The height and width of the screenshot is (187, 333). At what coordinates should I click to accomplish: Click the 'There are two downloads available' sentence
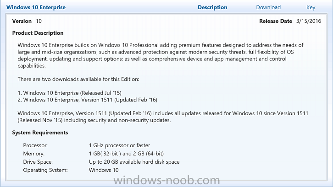click(x=78, y=79)
